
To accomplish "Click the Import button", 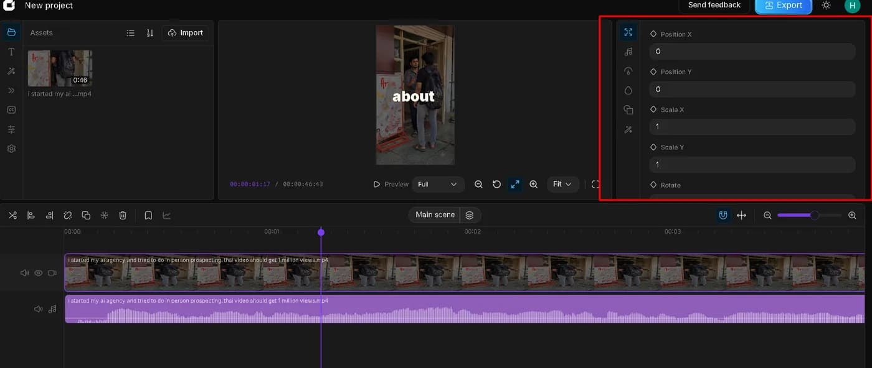I will 186,33.
